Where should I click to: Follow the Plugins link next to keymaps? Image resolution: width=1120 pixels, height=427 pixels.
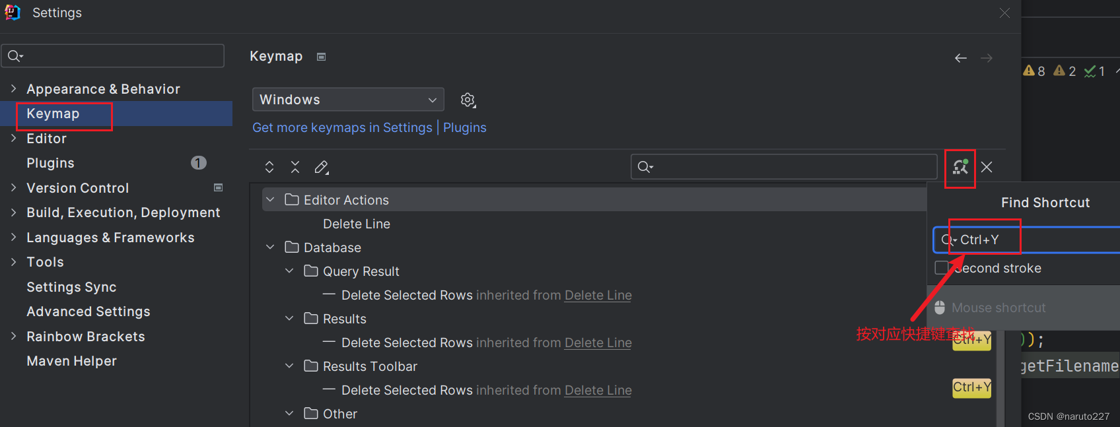coord(465,127)
